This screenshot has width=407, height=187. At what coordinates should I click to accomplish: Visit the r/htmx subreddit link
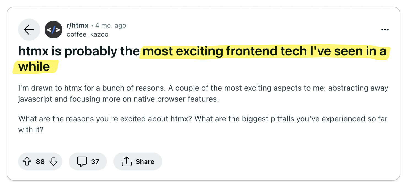click(77, 26)
